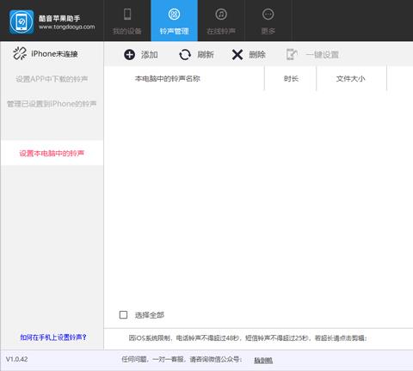Viewport: 413px width, 371px height.
Task: Click the www.tongdaoya.com website text
Action: pos(67,27)
